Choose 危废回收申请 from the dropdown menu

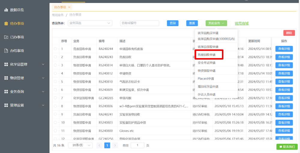207,55
